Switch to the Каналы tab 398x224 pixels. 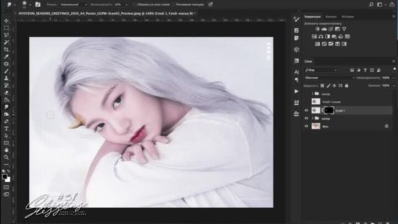click(x=331, y=17)
